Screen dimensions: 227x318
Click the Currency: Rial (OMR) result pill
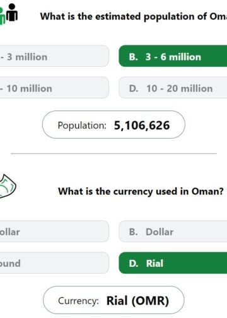click(x=113, y=300)
